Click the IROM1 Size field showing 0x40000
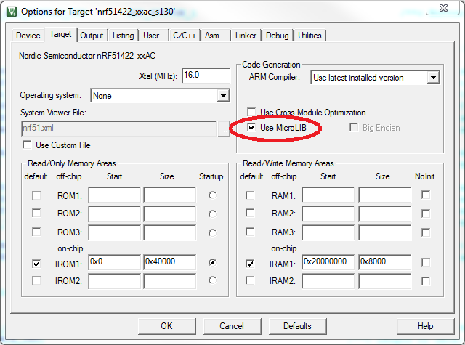Viewport: 465px width, 345px height. [x=170, y=262]
